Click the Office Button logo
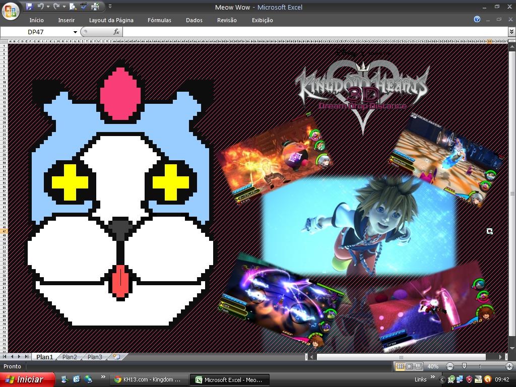The image size is (516, 387). click(x=10, y=10)
